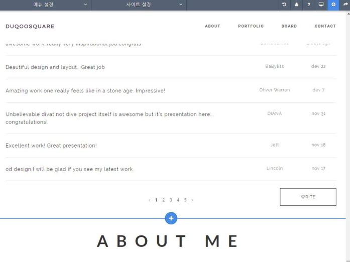
Task: Go to next page with right chevron
Action: [x=192, y=200]
